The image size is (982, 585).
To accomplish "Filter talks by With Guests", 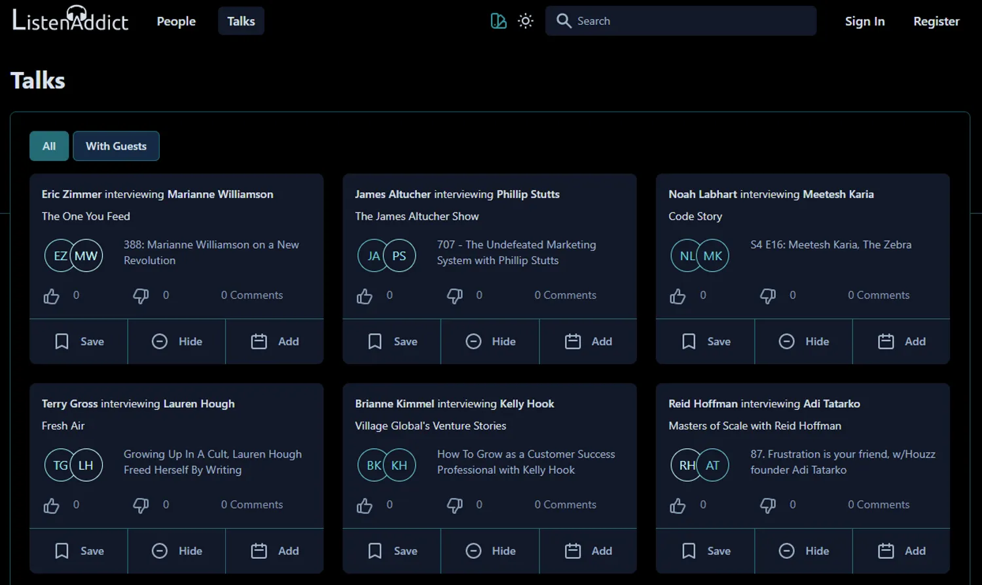I will pyautogui.click(x=116, y=146).
